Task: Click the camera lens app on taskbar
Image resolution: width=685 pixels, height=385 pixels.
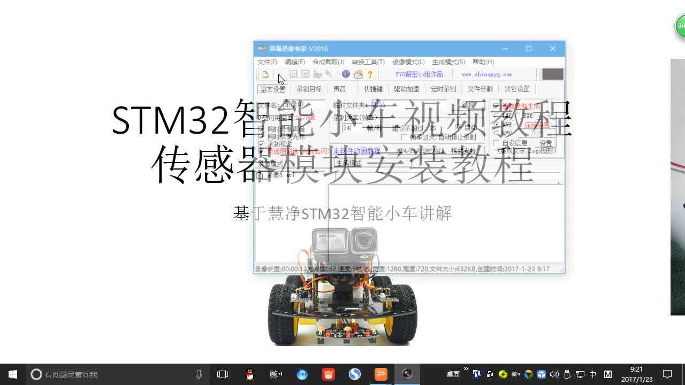Action: [x=407, y=374]
